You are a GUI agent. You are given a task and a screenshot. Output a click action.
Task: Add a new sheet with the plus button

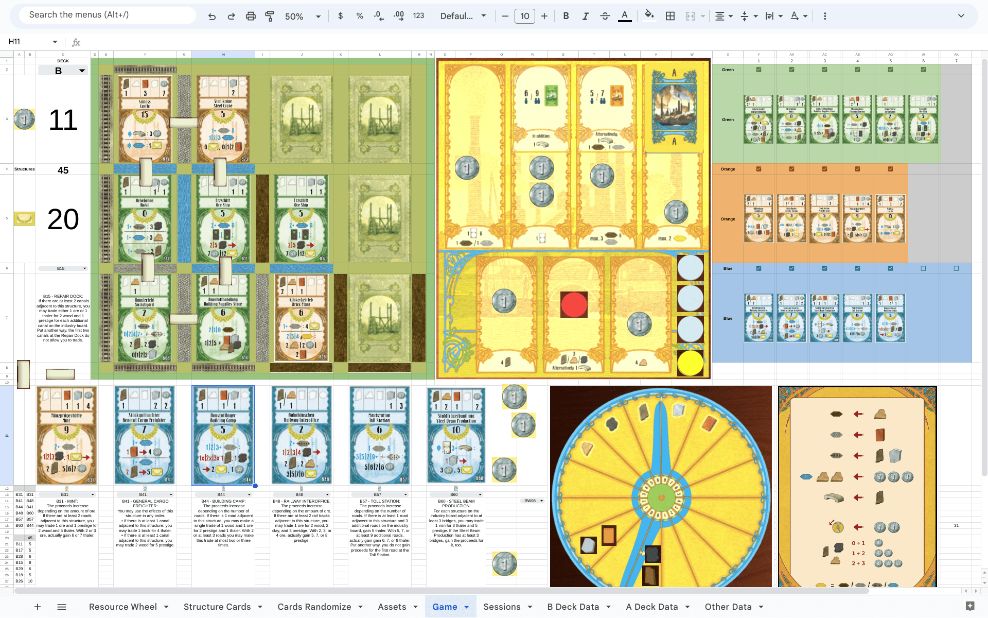pyautogui.click(x=37, y=607)
